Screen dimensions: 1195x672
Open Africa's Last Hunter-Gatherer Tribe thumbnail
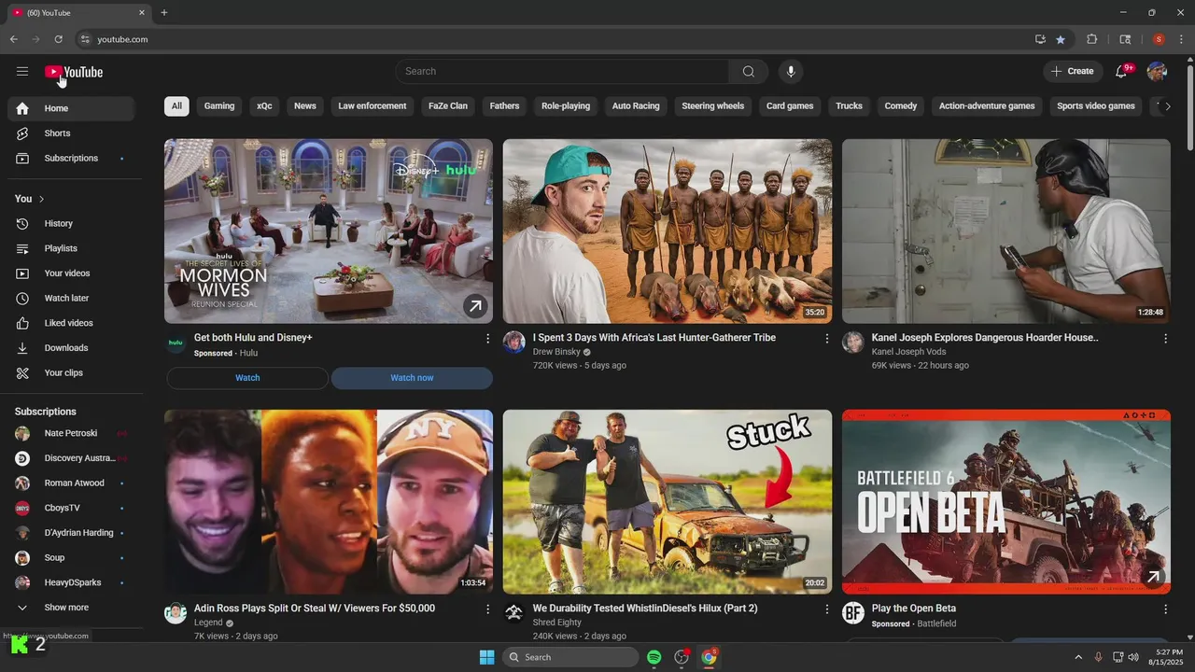point(668,231)
